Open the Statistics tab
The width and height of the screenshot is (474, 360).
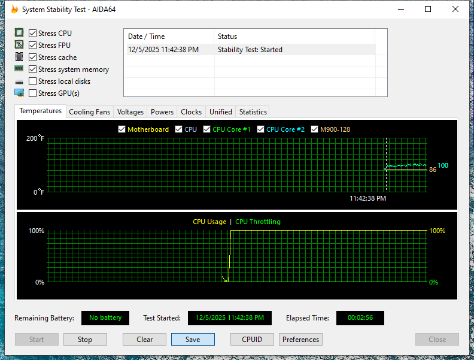click(x=253, y=112)
